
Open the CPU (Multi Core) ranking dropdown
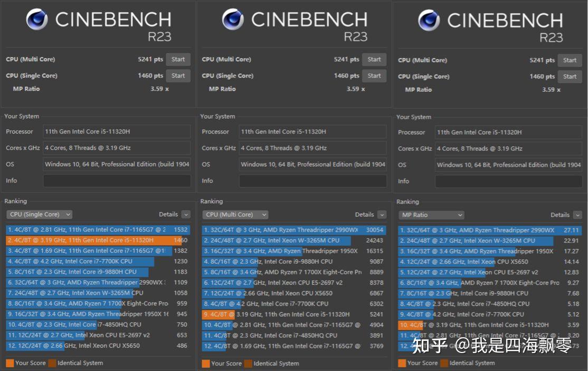pyautogui.click(x=235, y=215)
